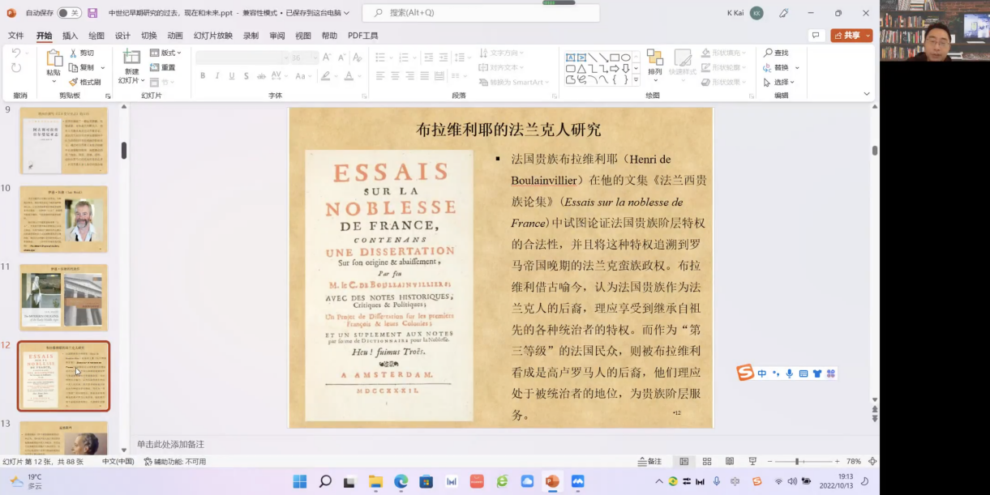Click the save icon in title bar
Viewport: 990px width, 495px height.
coord(92,13)
